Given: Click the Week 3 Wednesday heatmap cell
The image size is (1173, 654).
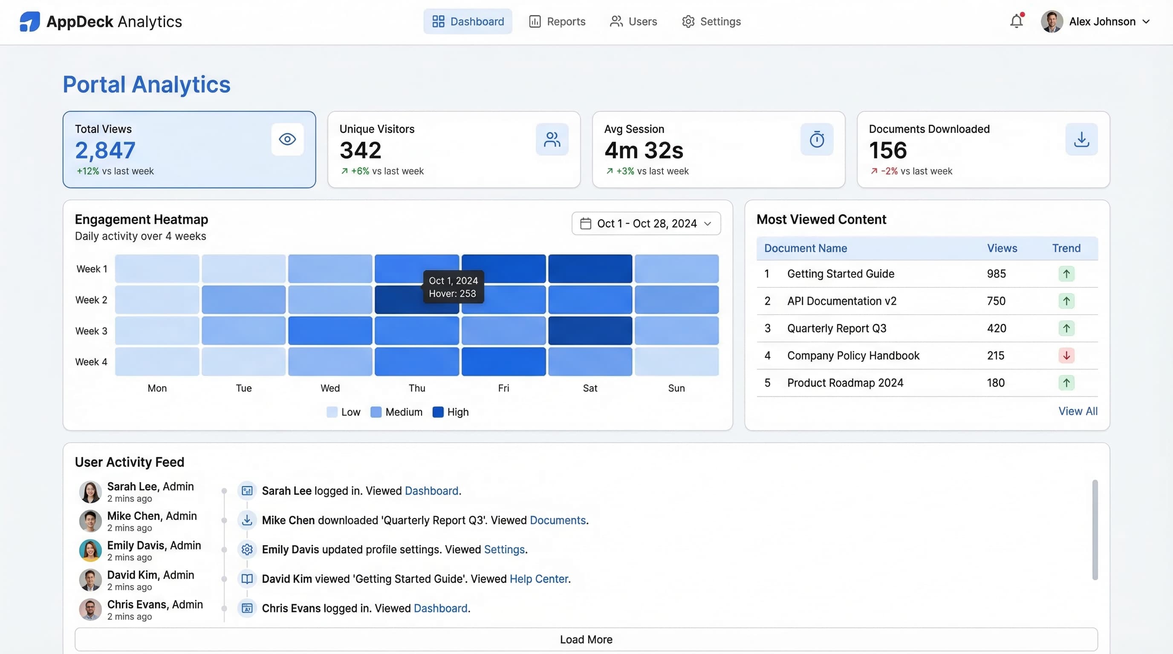Looking at the screenshot, I should (330, 331).
